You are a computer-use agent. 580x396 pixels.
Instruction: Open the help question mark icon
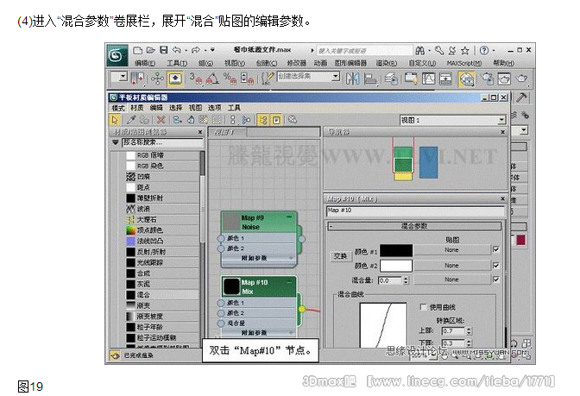484,50
